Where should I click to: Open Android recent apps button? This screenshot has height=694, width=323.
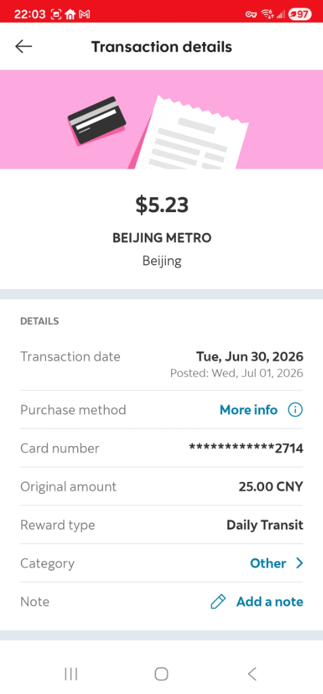[71, 674]
